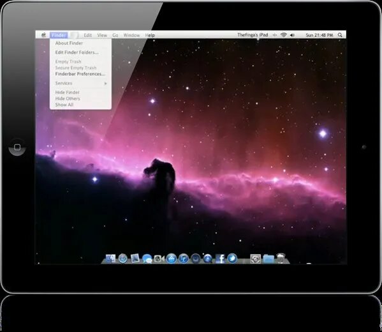Open the Window menu

click(131, 35)
